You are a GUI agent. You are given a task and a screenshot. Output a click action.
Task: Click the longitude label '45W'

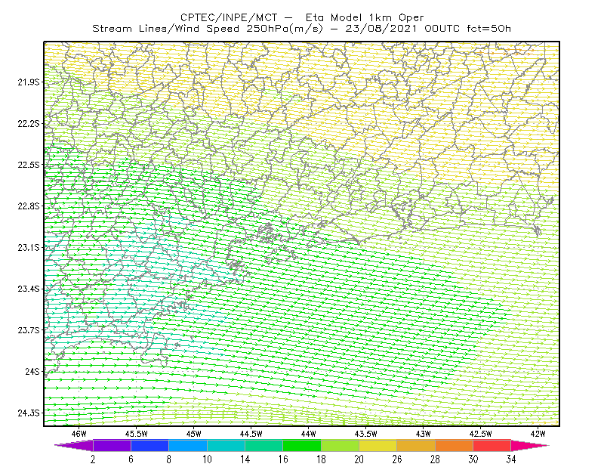click(194, 434)
